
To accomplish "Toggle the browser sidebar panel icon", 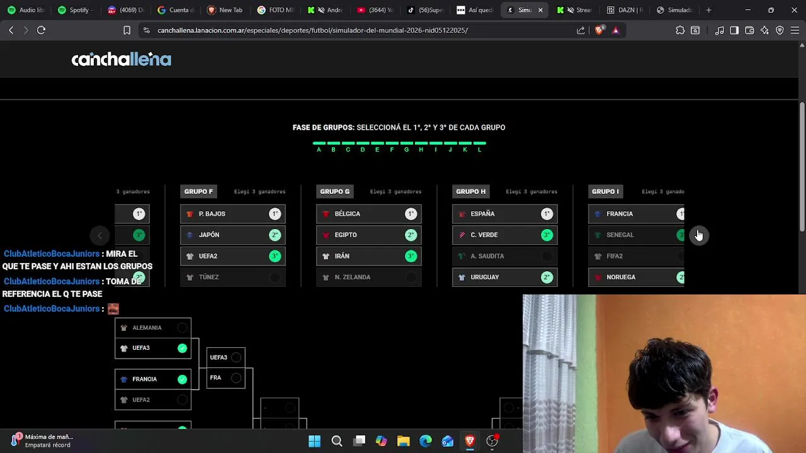I will click(x=734, y=30).
